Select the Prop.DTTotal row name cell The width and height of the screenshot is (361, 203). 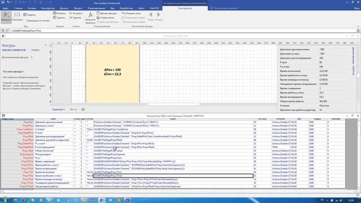pyautogui.click(x=17, y=186)
